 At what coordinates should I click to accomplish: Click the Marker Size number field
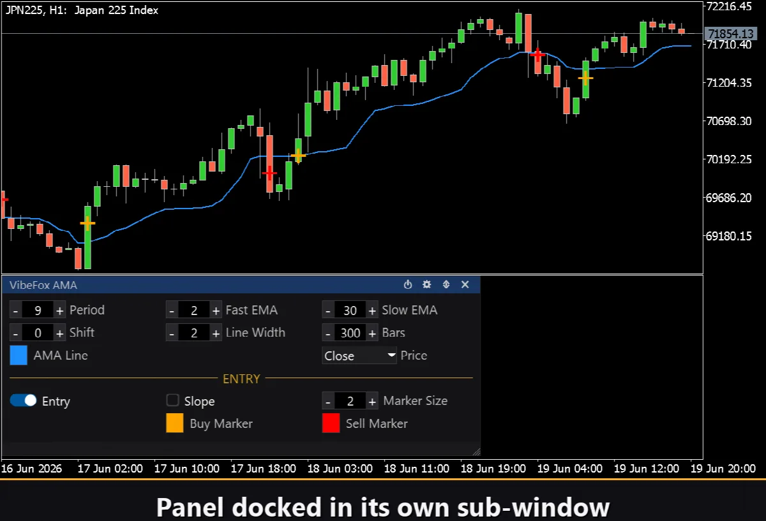click(x=350, y=401)
